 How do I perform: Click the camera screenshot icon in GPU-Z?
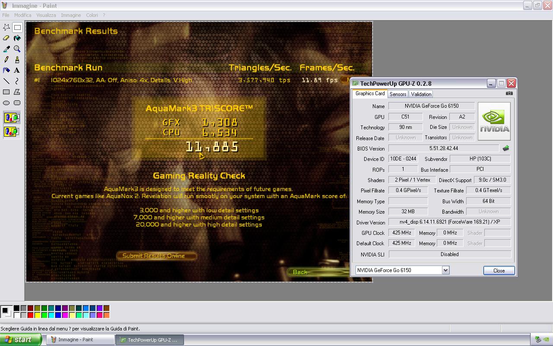509,93
